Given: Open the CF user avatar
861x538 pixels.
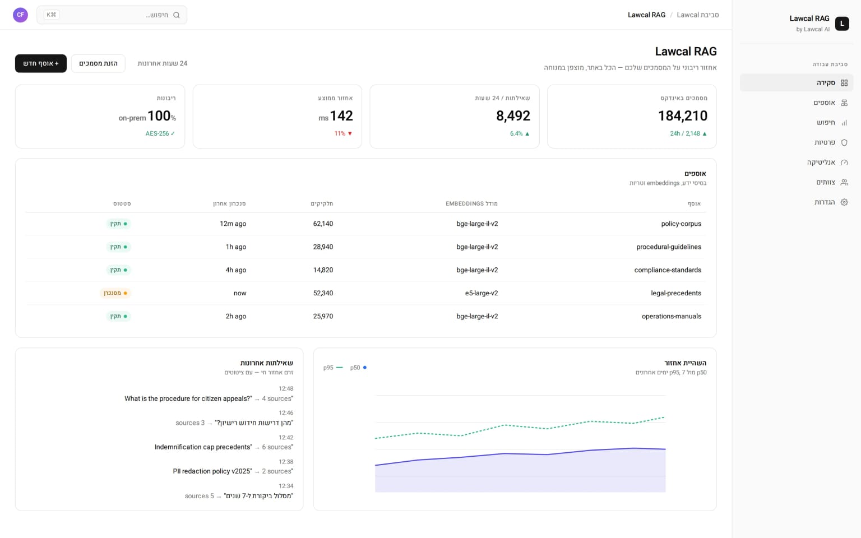Looking at the screenshot, I should [20, 15].
